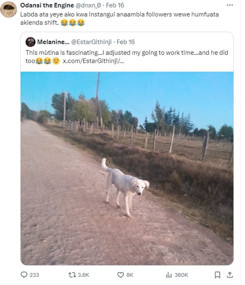The image size is (245, 285).
Task: Click the quoted tweet text about mùtina
Action: 127,57
